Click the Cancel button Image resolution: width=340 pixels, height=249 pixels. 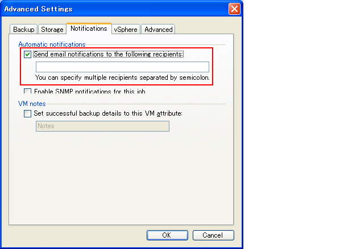pyautogui.click(x=213, y=235)
